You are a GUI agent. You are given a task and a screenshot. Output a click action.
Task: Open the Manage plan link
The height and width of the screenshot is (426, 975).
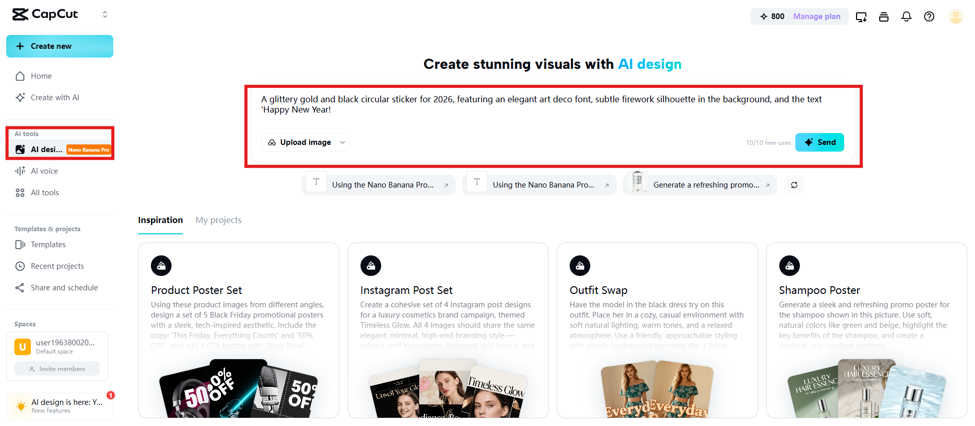tap(816, 16)
